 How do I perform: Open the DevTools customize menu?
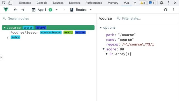(x=168, y=3)
